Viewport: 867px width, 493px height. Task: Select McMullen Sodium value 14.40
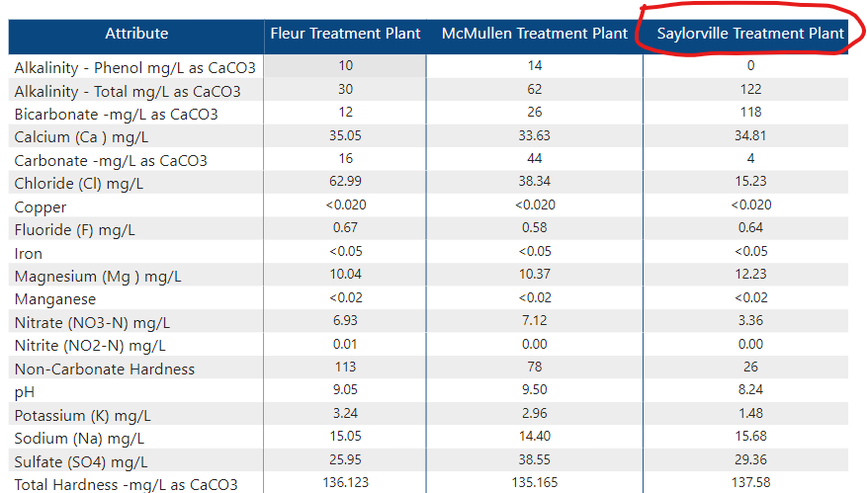535,436
